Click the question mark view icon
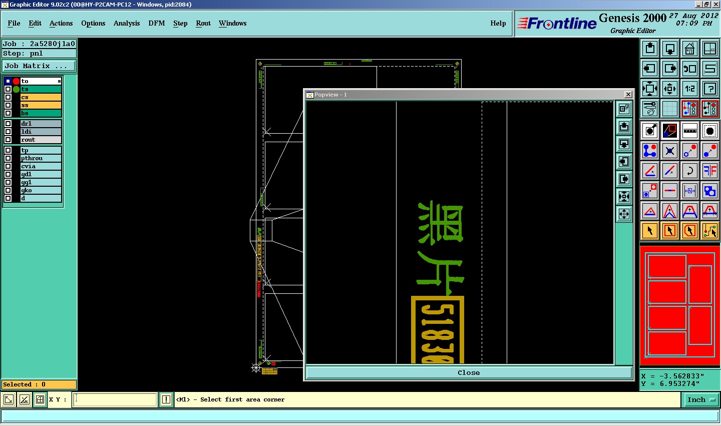Screen dimensions: 721x426 pyautogui.click(x=710, y=89)
